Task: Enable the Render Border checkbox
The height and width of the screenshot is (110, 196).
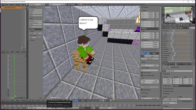Action: pyautogui.click(x=142, y=90)
